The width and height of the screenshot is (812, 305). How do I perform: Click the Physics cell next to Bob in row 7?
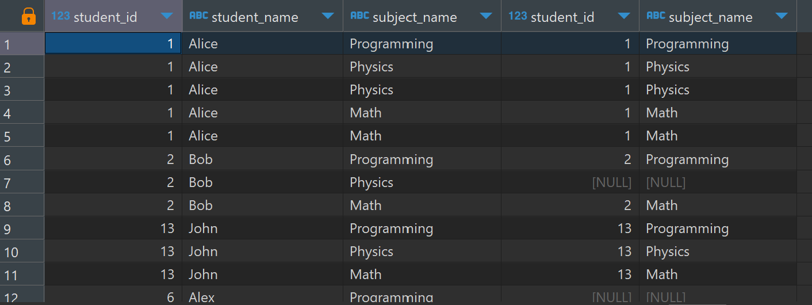422,182
